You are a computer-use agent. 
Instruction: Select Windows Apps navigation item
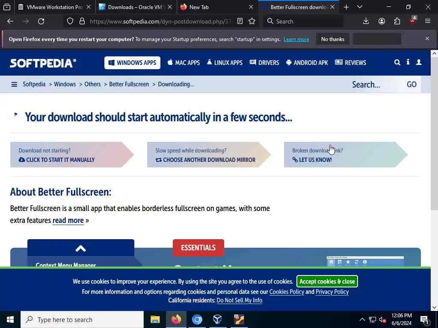(x=133, y=62)
